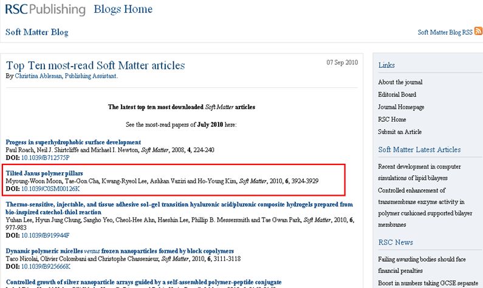The height and width of the screenshot is (288, 483).
Task: Go to Blogs Home
Action: 123,9
